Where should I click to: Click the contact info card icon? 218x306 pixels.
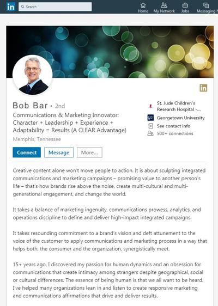coord(150,126)
